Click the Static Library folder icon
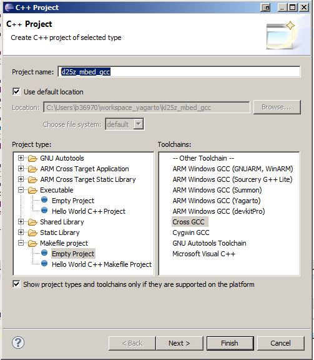 (x=32, y=232)
